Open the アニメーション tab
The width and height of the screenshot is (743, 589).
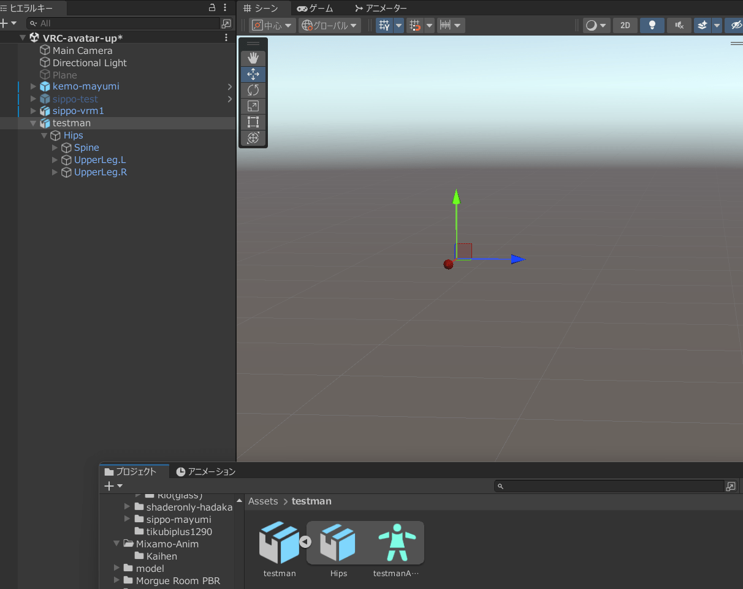pyautogui.click(x=205, y=471)
